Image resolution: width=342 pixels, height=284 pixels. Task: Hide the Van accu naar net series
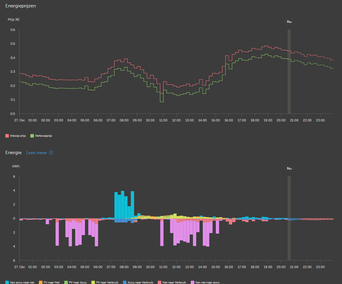(20, 282)
